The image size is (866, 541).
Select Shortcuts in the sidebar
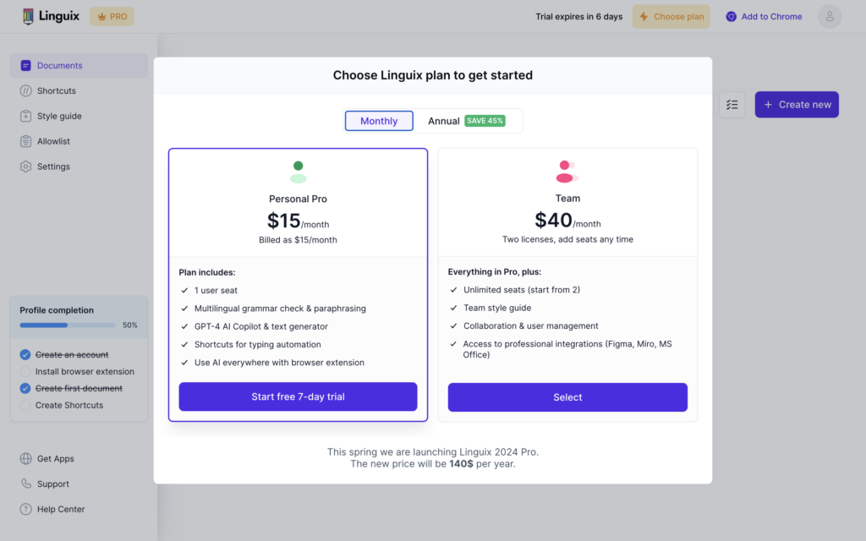(x=52, y=90)
